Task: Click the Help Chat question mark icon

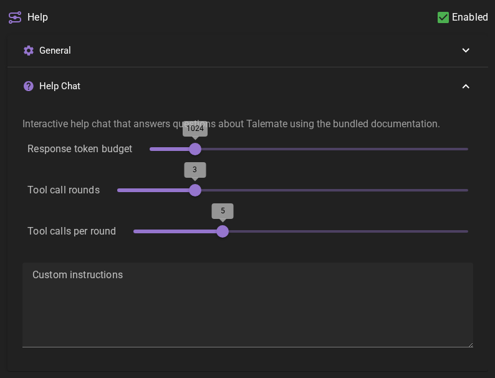Action: point(29,86)
